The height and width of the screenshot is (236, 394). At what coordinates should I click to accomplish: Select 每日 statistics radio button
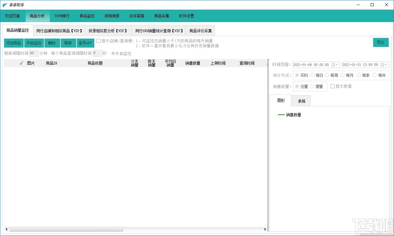[x=312, y=75]
